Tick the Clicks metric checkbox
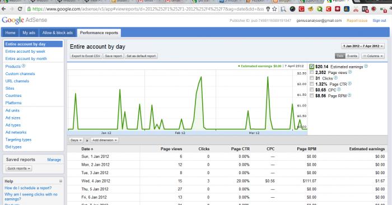Viewport: 392px width, 205px height. 311,78
